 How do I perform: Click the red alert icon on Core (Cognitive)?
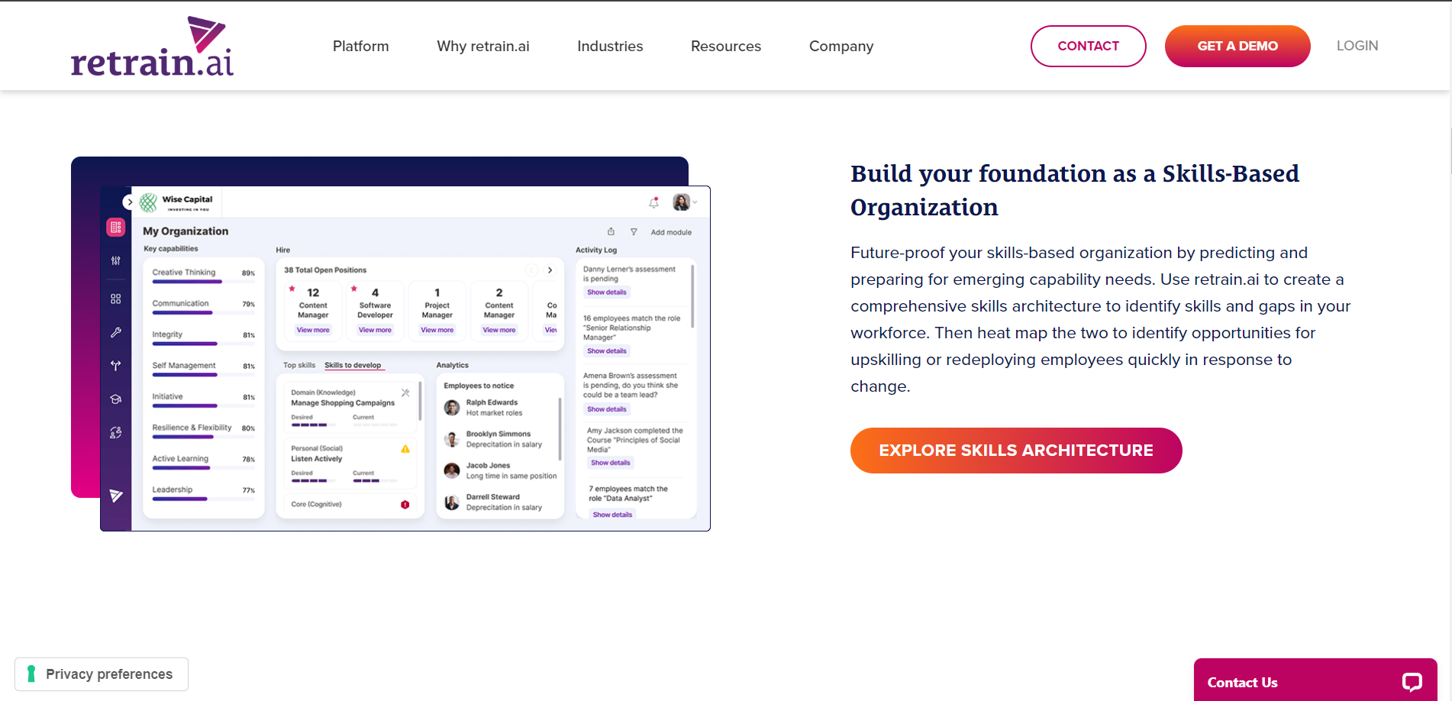[x=405, y=505]
